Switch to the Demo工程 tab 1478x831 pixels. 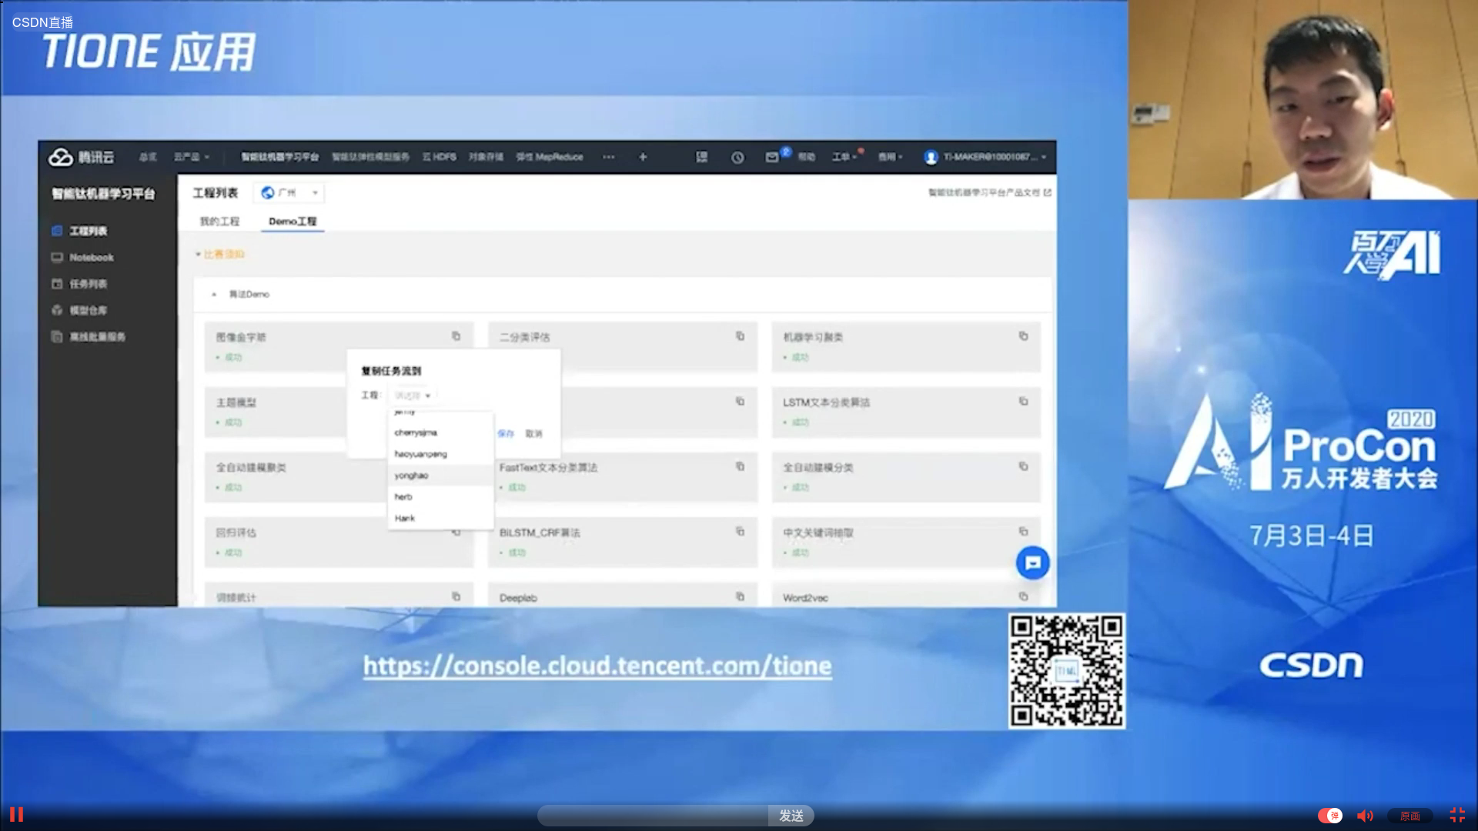coord(293,222)
